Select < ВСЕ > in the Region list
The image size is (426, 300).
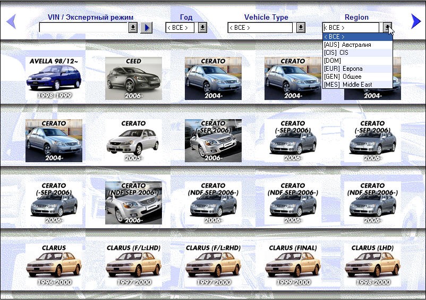click(357, 37)
